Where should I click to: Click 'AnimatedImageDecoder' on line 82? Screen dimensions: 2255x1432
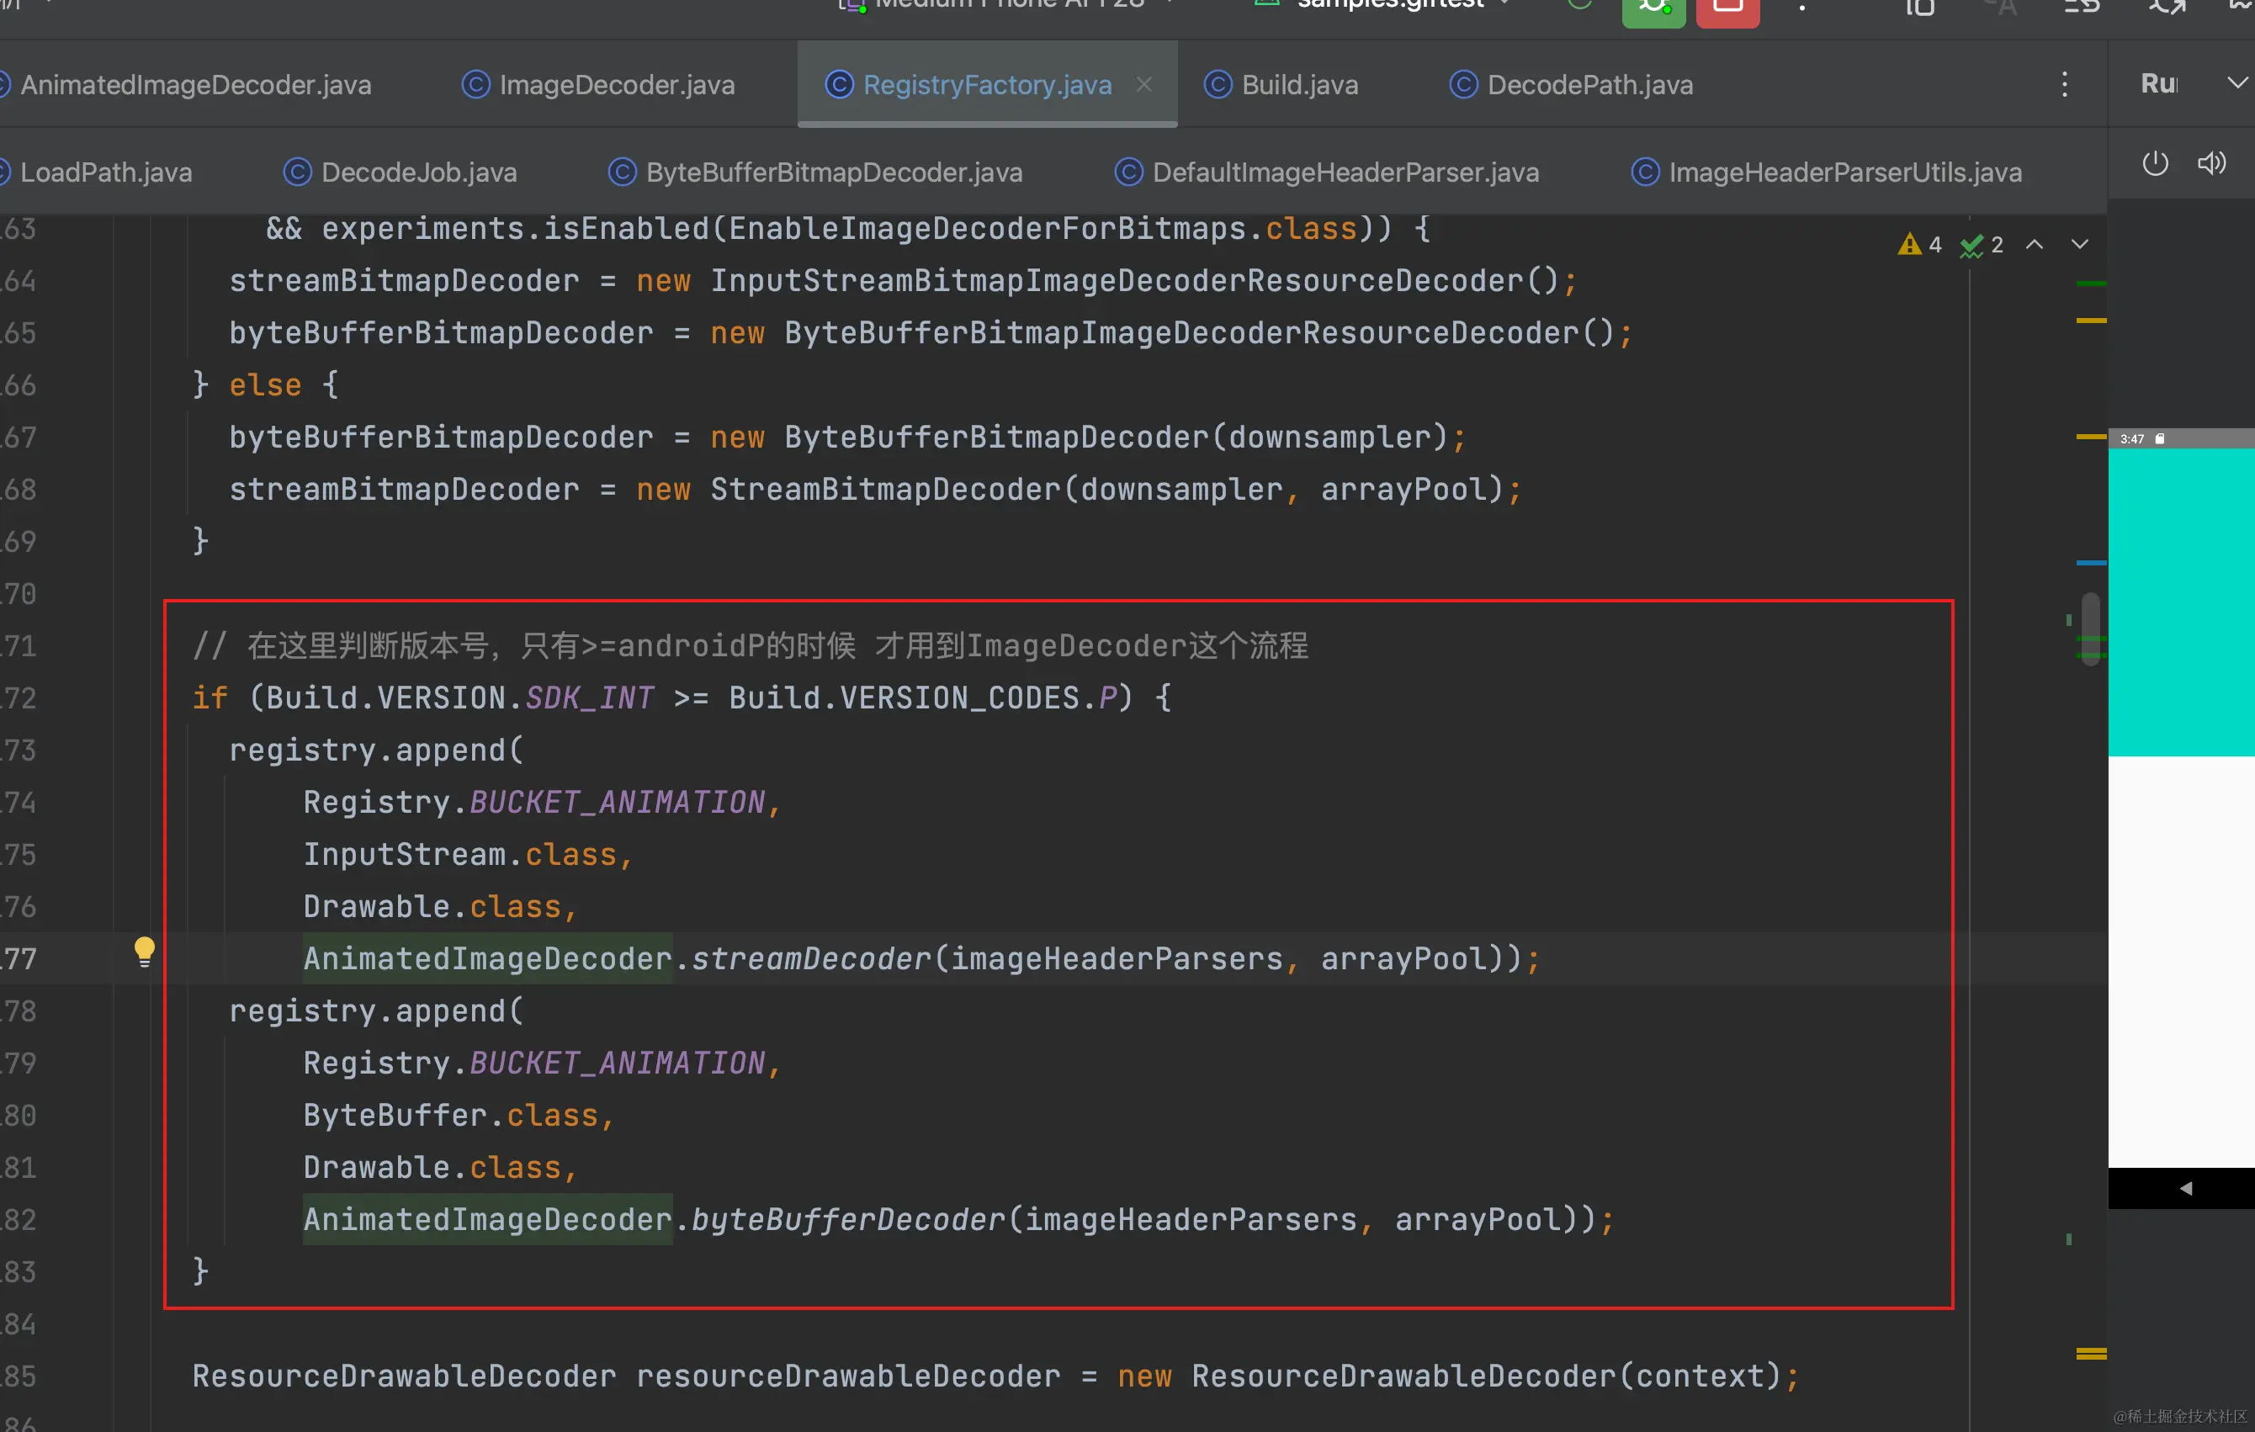(x=488, y=1219)
